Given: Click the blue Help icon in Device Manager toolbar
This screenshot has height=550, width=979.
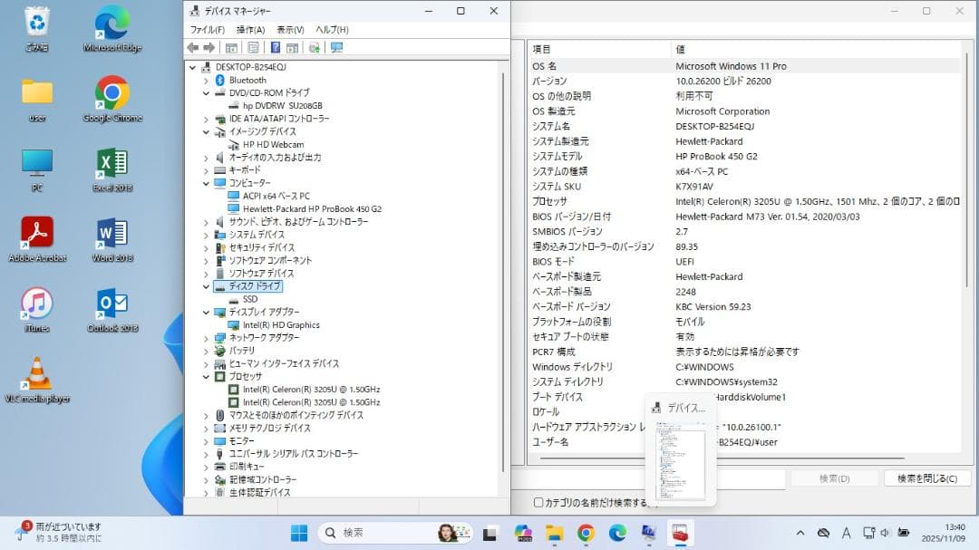Looking at the screenshot, I should pos(276,47).
